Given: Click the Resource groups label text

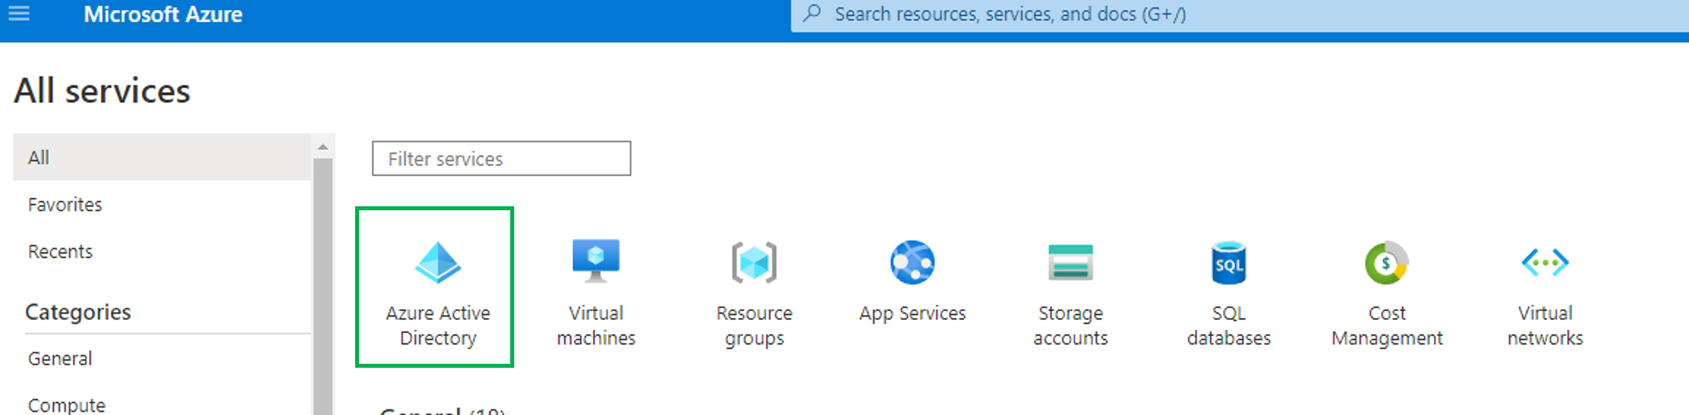Looking at the screenshot, I should point(754,325).
